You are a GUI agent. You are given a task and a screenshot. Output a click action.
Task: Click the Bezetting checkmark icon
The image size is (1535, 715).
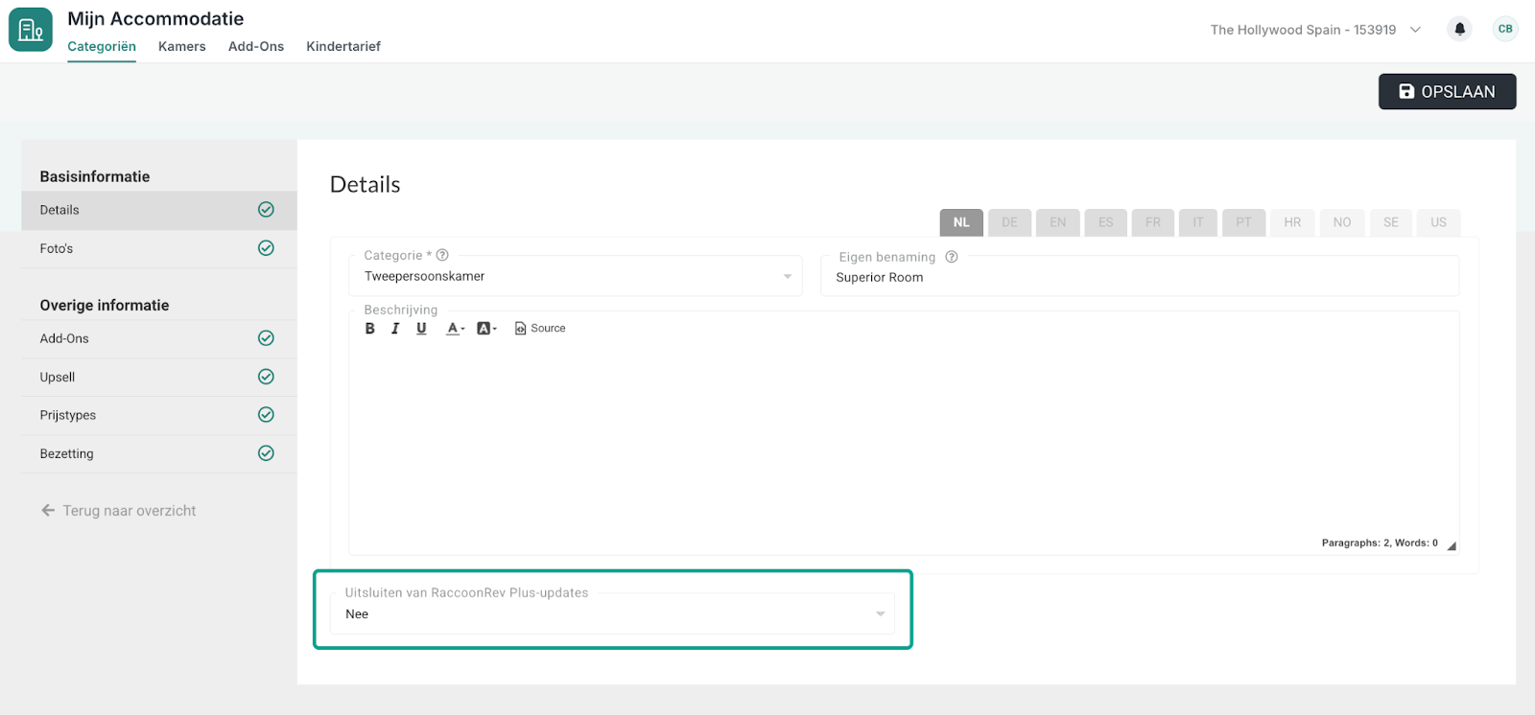coord(267,453)
